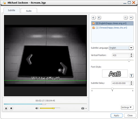The width and height of the screenshot is (138, 119).
Task: Minimize the Scream.3gp window
Action: click(x=125, y=3)
